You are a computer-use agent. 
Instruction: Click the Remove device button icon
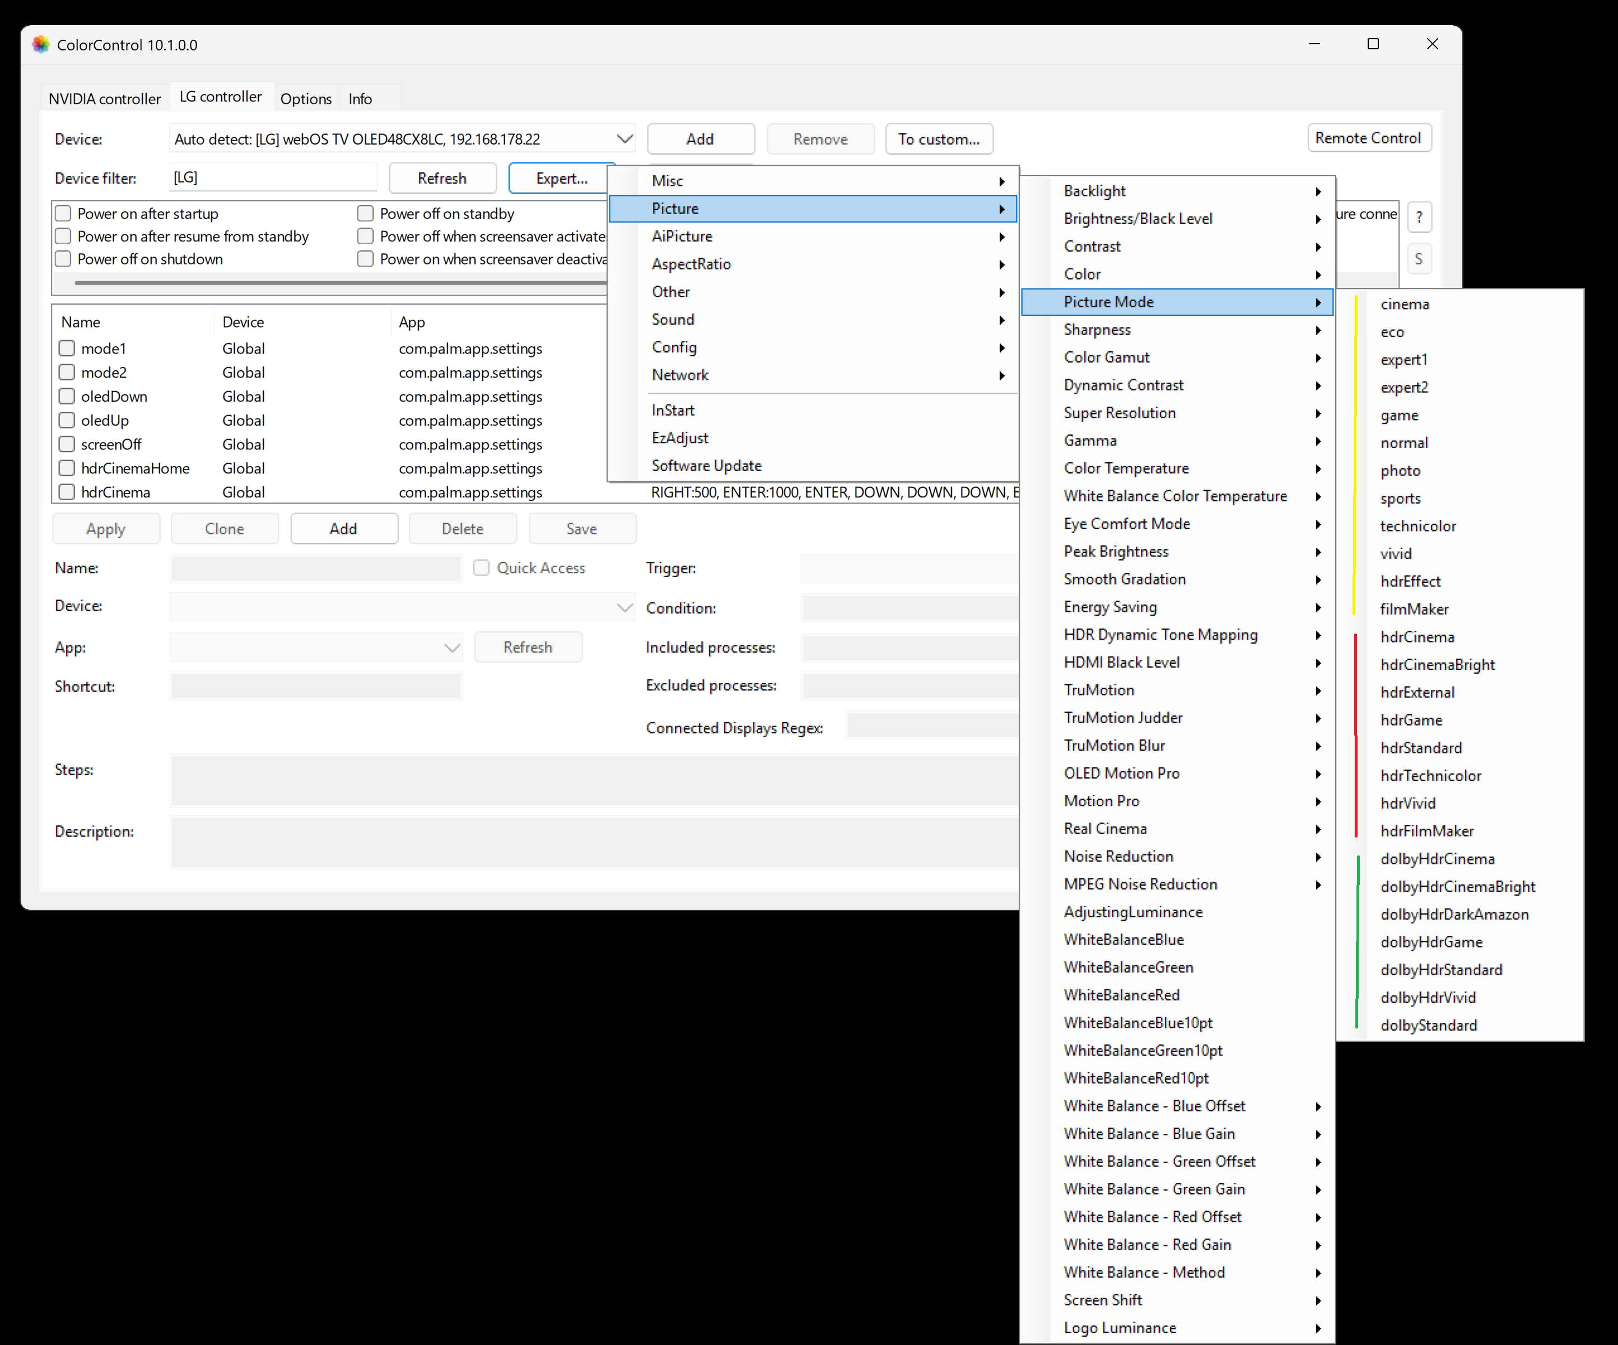(820, 138)
